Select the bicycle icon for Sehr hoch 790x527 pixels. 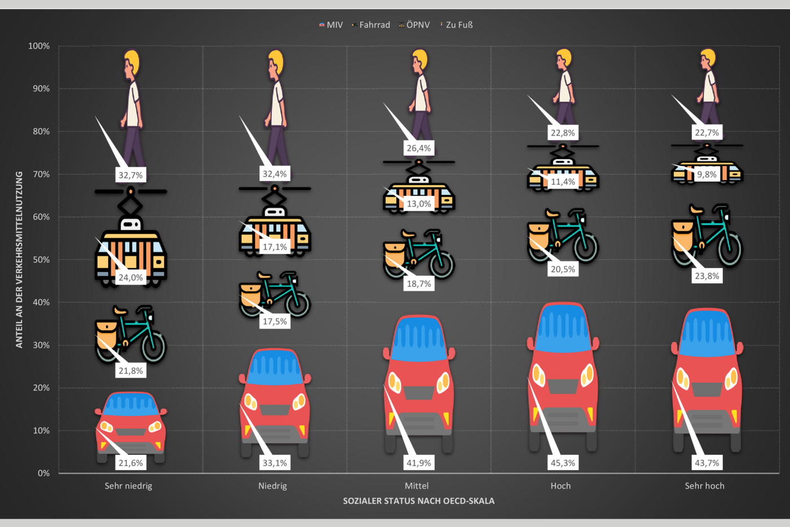pyautogui.click(x=707, y=235)
